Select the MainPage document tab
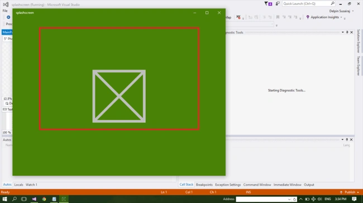Screen dimensions: 363x203 (7, 32)
